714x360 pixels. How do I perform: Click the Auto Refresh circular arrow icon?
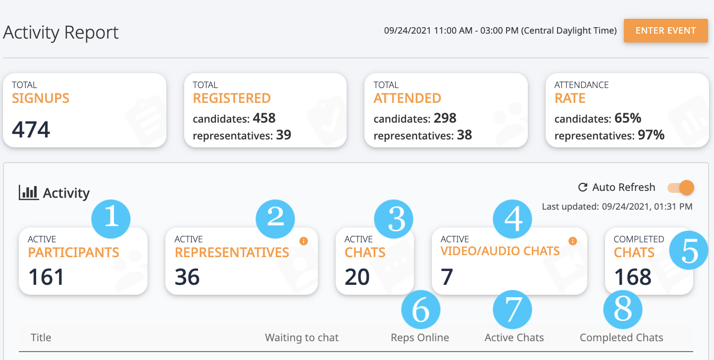[x=583, y=187]
